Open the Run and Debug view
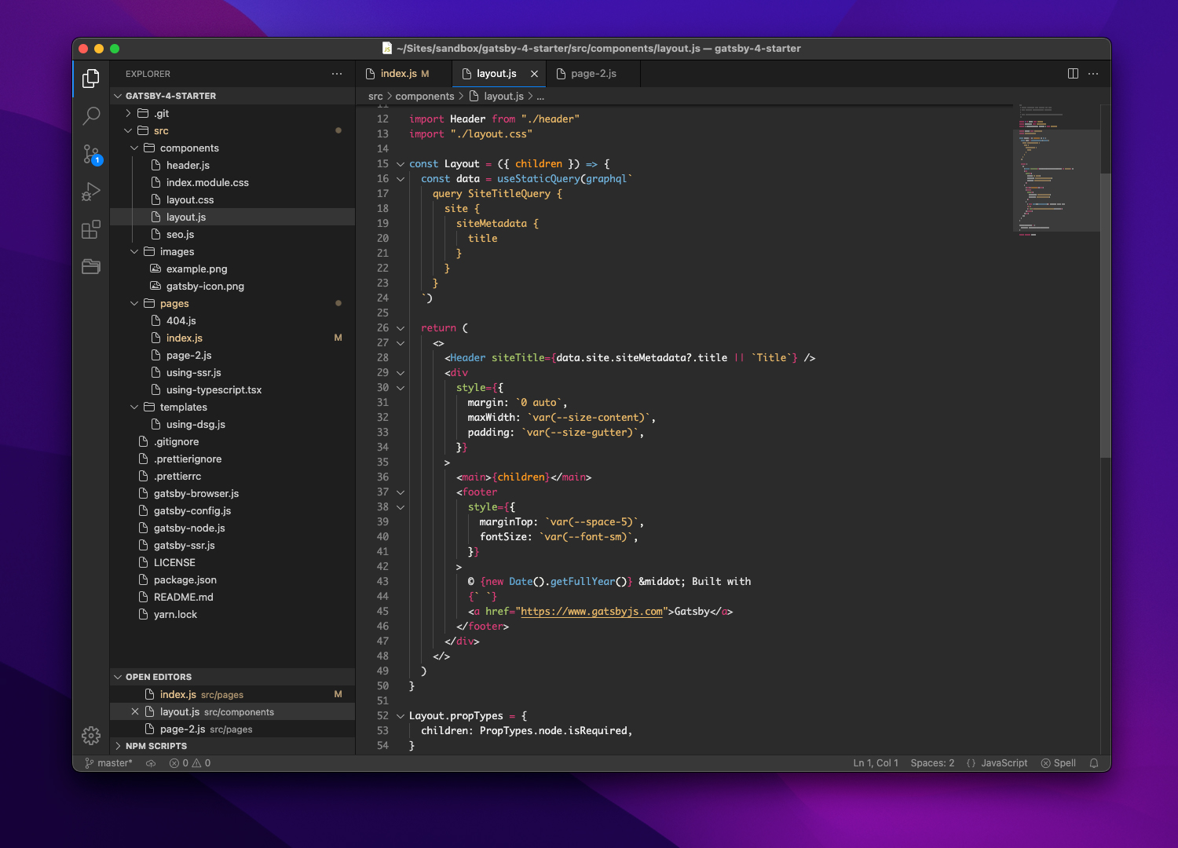The width and height of the screenshot is (1178, 848). tap(91, 192)
